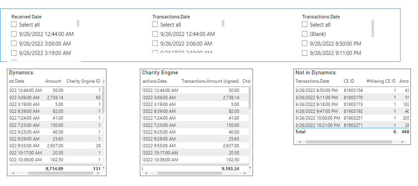Click Dynamics horizontal scrollbar thumb
This screenshot has width=418, height=186.
(x=61, y=173)
